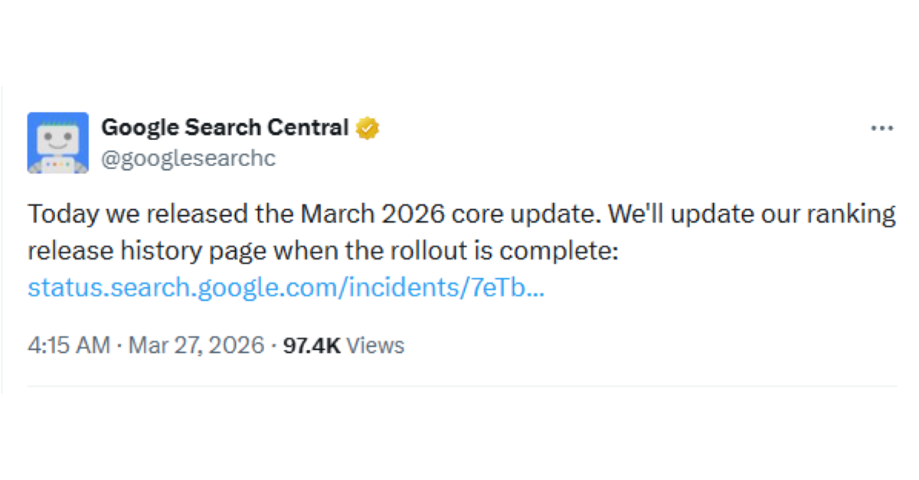Tap the verified checkmark next to the name
Screen dimensions: 919x480
point(368,127)
